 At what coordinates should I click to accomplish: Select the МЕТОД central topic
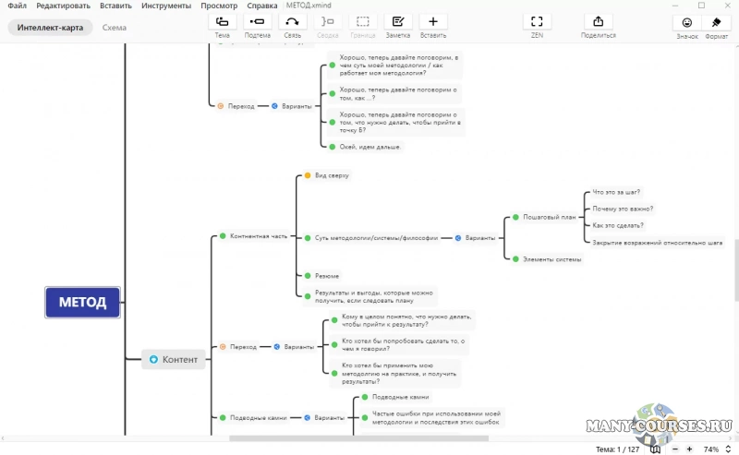click(x=82, y=302)
